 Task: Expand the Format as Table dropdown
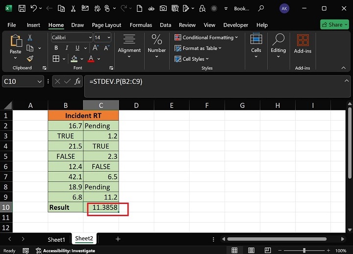220,48
